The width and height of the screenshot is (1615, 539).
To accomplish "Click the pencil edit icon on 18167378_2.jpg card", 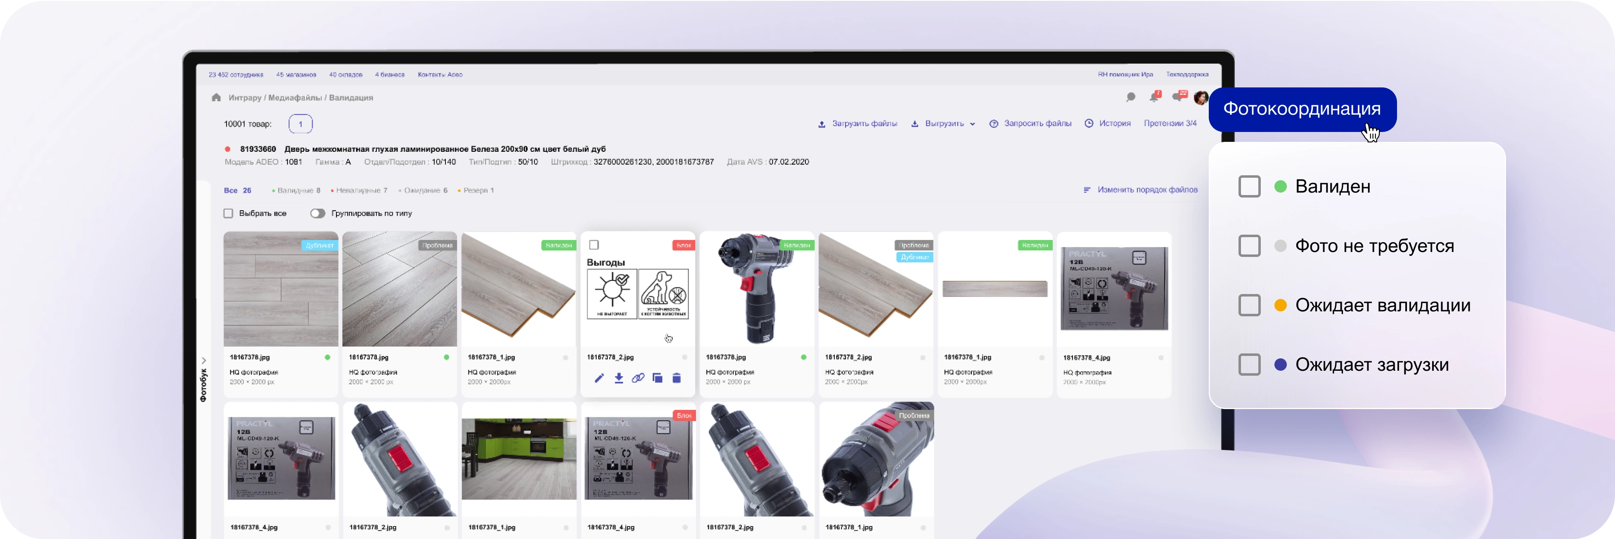I will [x=599, y=378].
